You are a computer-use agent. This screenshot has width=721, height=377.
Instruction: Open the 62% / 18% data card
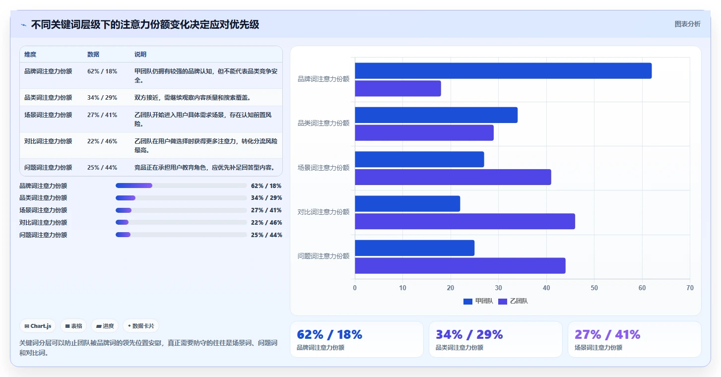click(x=357, y=339)
